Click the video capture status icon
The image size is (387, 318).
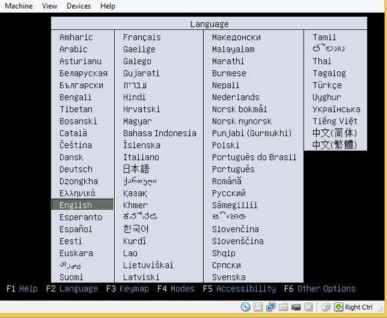[296, 307]
